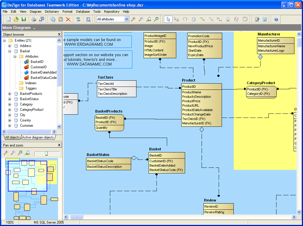
Task: Open the Repository menu
Action: (x=112, y=12)
